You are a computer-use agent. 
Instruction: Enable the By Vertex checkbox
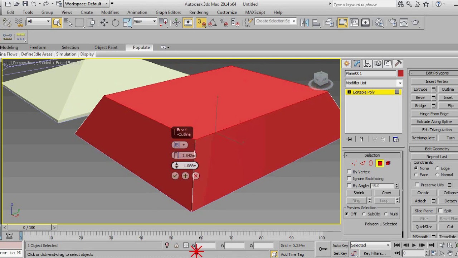tap(349, 172)
